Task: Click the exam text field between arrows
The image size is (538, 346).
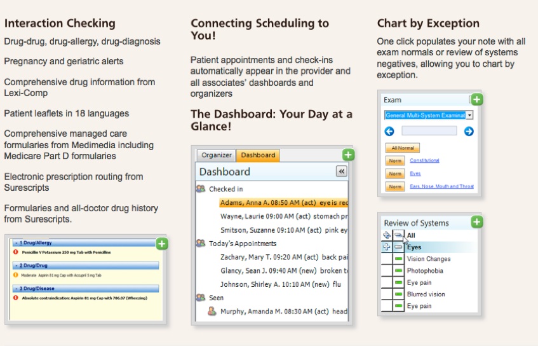Action: [x=429, y=131]
